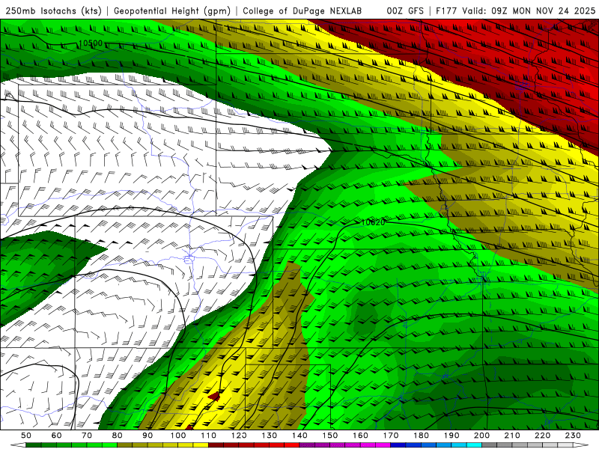This screenshot has width=599, height=449.
Task: Click the 'College of DuPage NEXLAB' text
Action: tap(302, 10)
